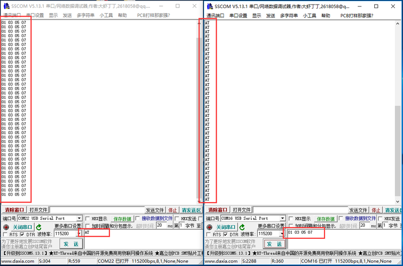Click 清除窗口 button in COM16 window
Screen dimensions: 403x266
tap(218, 210)
